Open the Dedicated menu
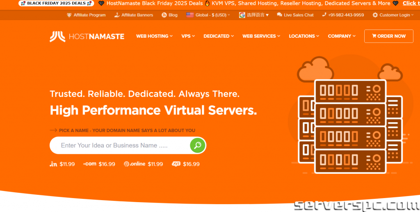The width and height of the screenshot is (420, 212). click(x=218, y=36)
